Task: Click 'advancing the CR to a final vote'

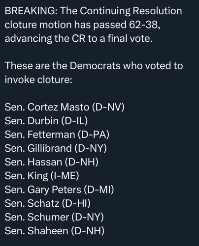Action: (x=78, y=39)
